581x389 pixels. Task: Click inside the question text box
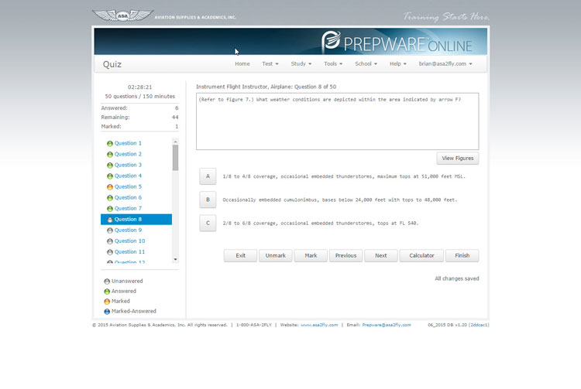click(x=337, y=121)
